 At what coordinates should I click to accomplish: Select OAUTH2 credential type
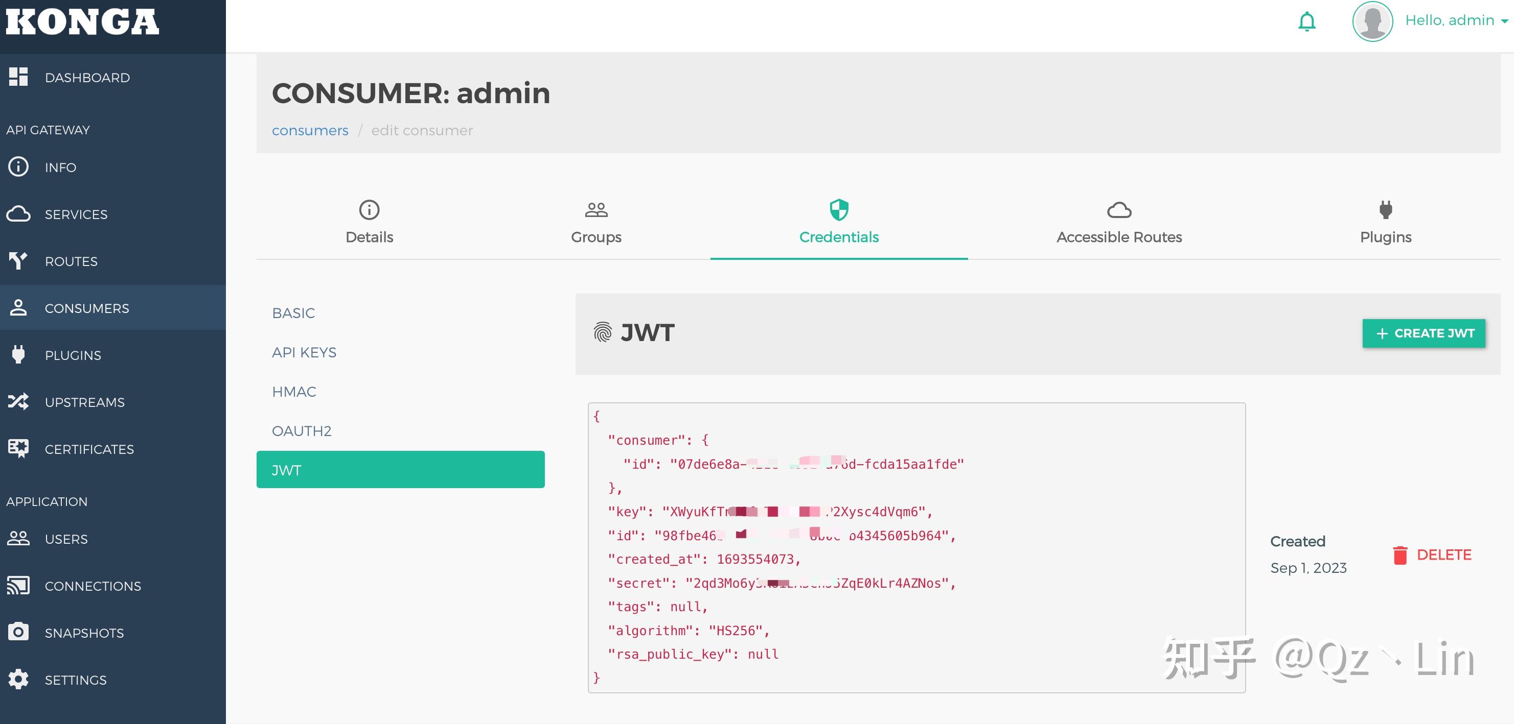(302, 431)
